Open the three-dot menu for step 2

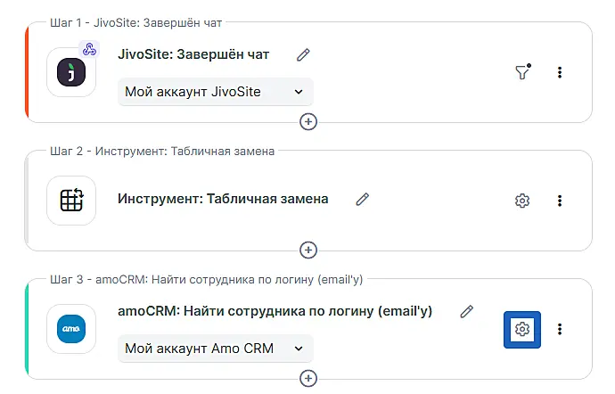[x=560, y=201]
